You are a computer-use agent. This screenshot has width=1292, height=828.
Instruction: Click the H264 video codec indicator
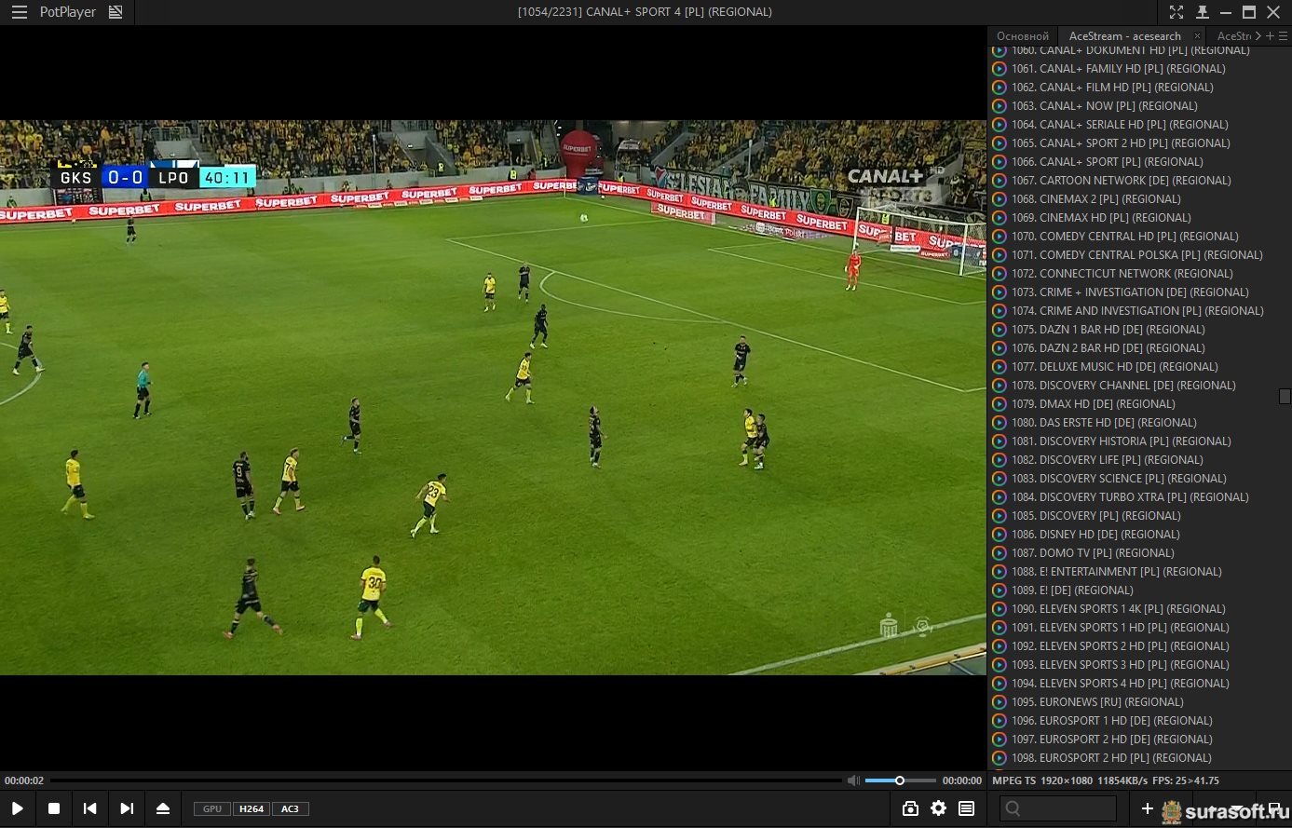[x=252, y=808]
